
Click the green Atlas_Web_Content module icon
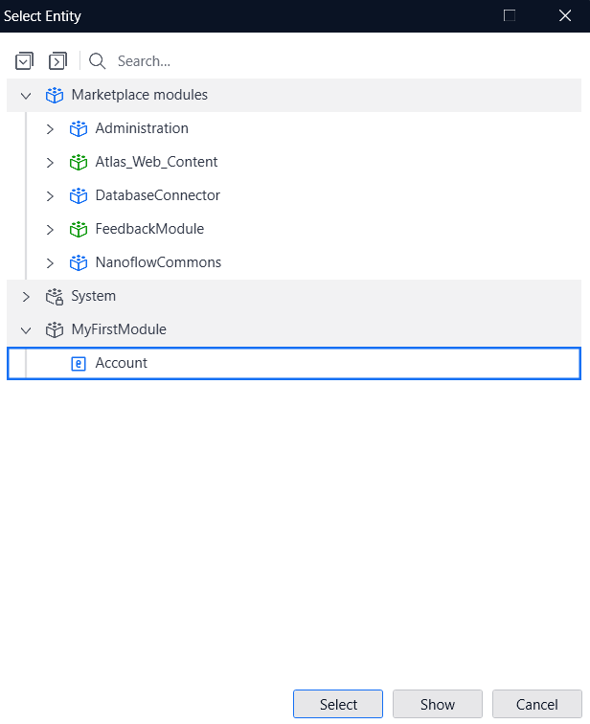79,162
